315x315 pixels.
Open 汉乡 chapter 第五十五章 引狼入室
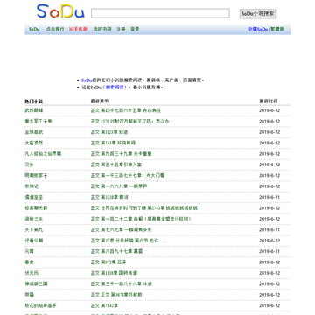pyautogui.click(x=116, y=164)
